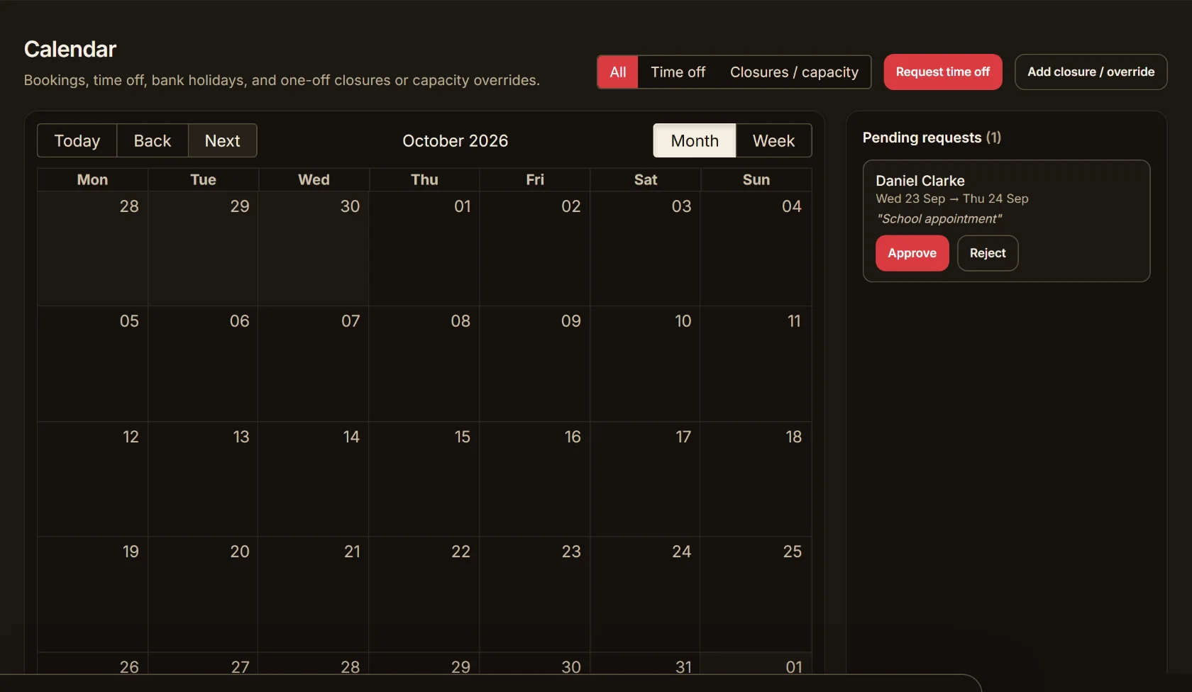This screenshot has width=1192, height=692.
Task: Filter by Closures / capacity
Action: click(x=794, y=72)
